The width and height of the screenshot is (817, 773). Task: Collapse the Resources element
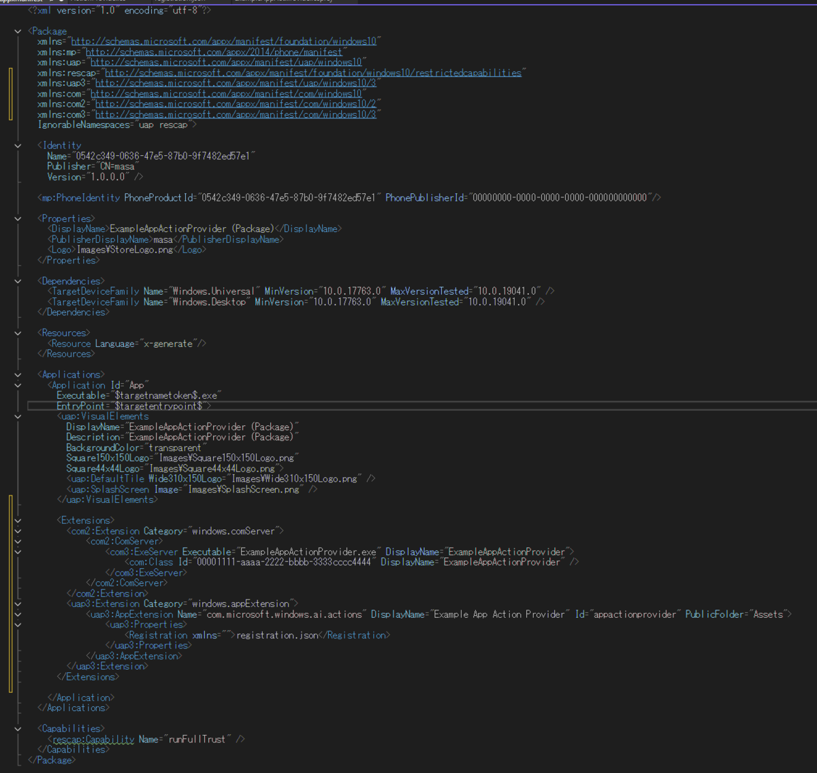18,332
